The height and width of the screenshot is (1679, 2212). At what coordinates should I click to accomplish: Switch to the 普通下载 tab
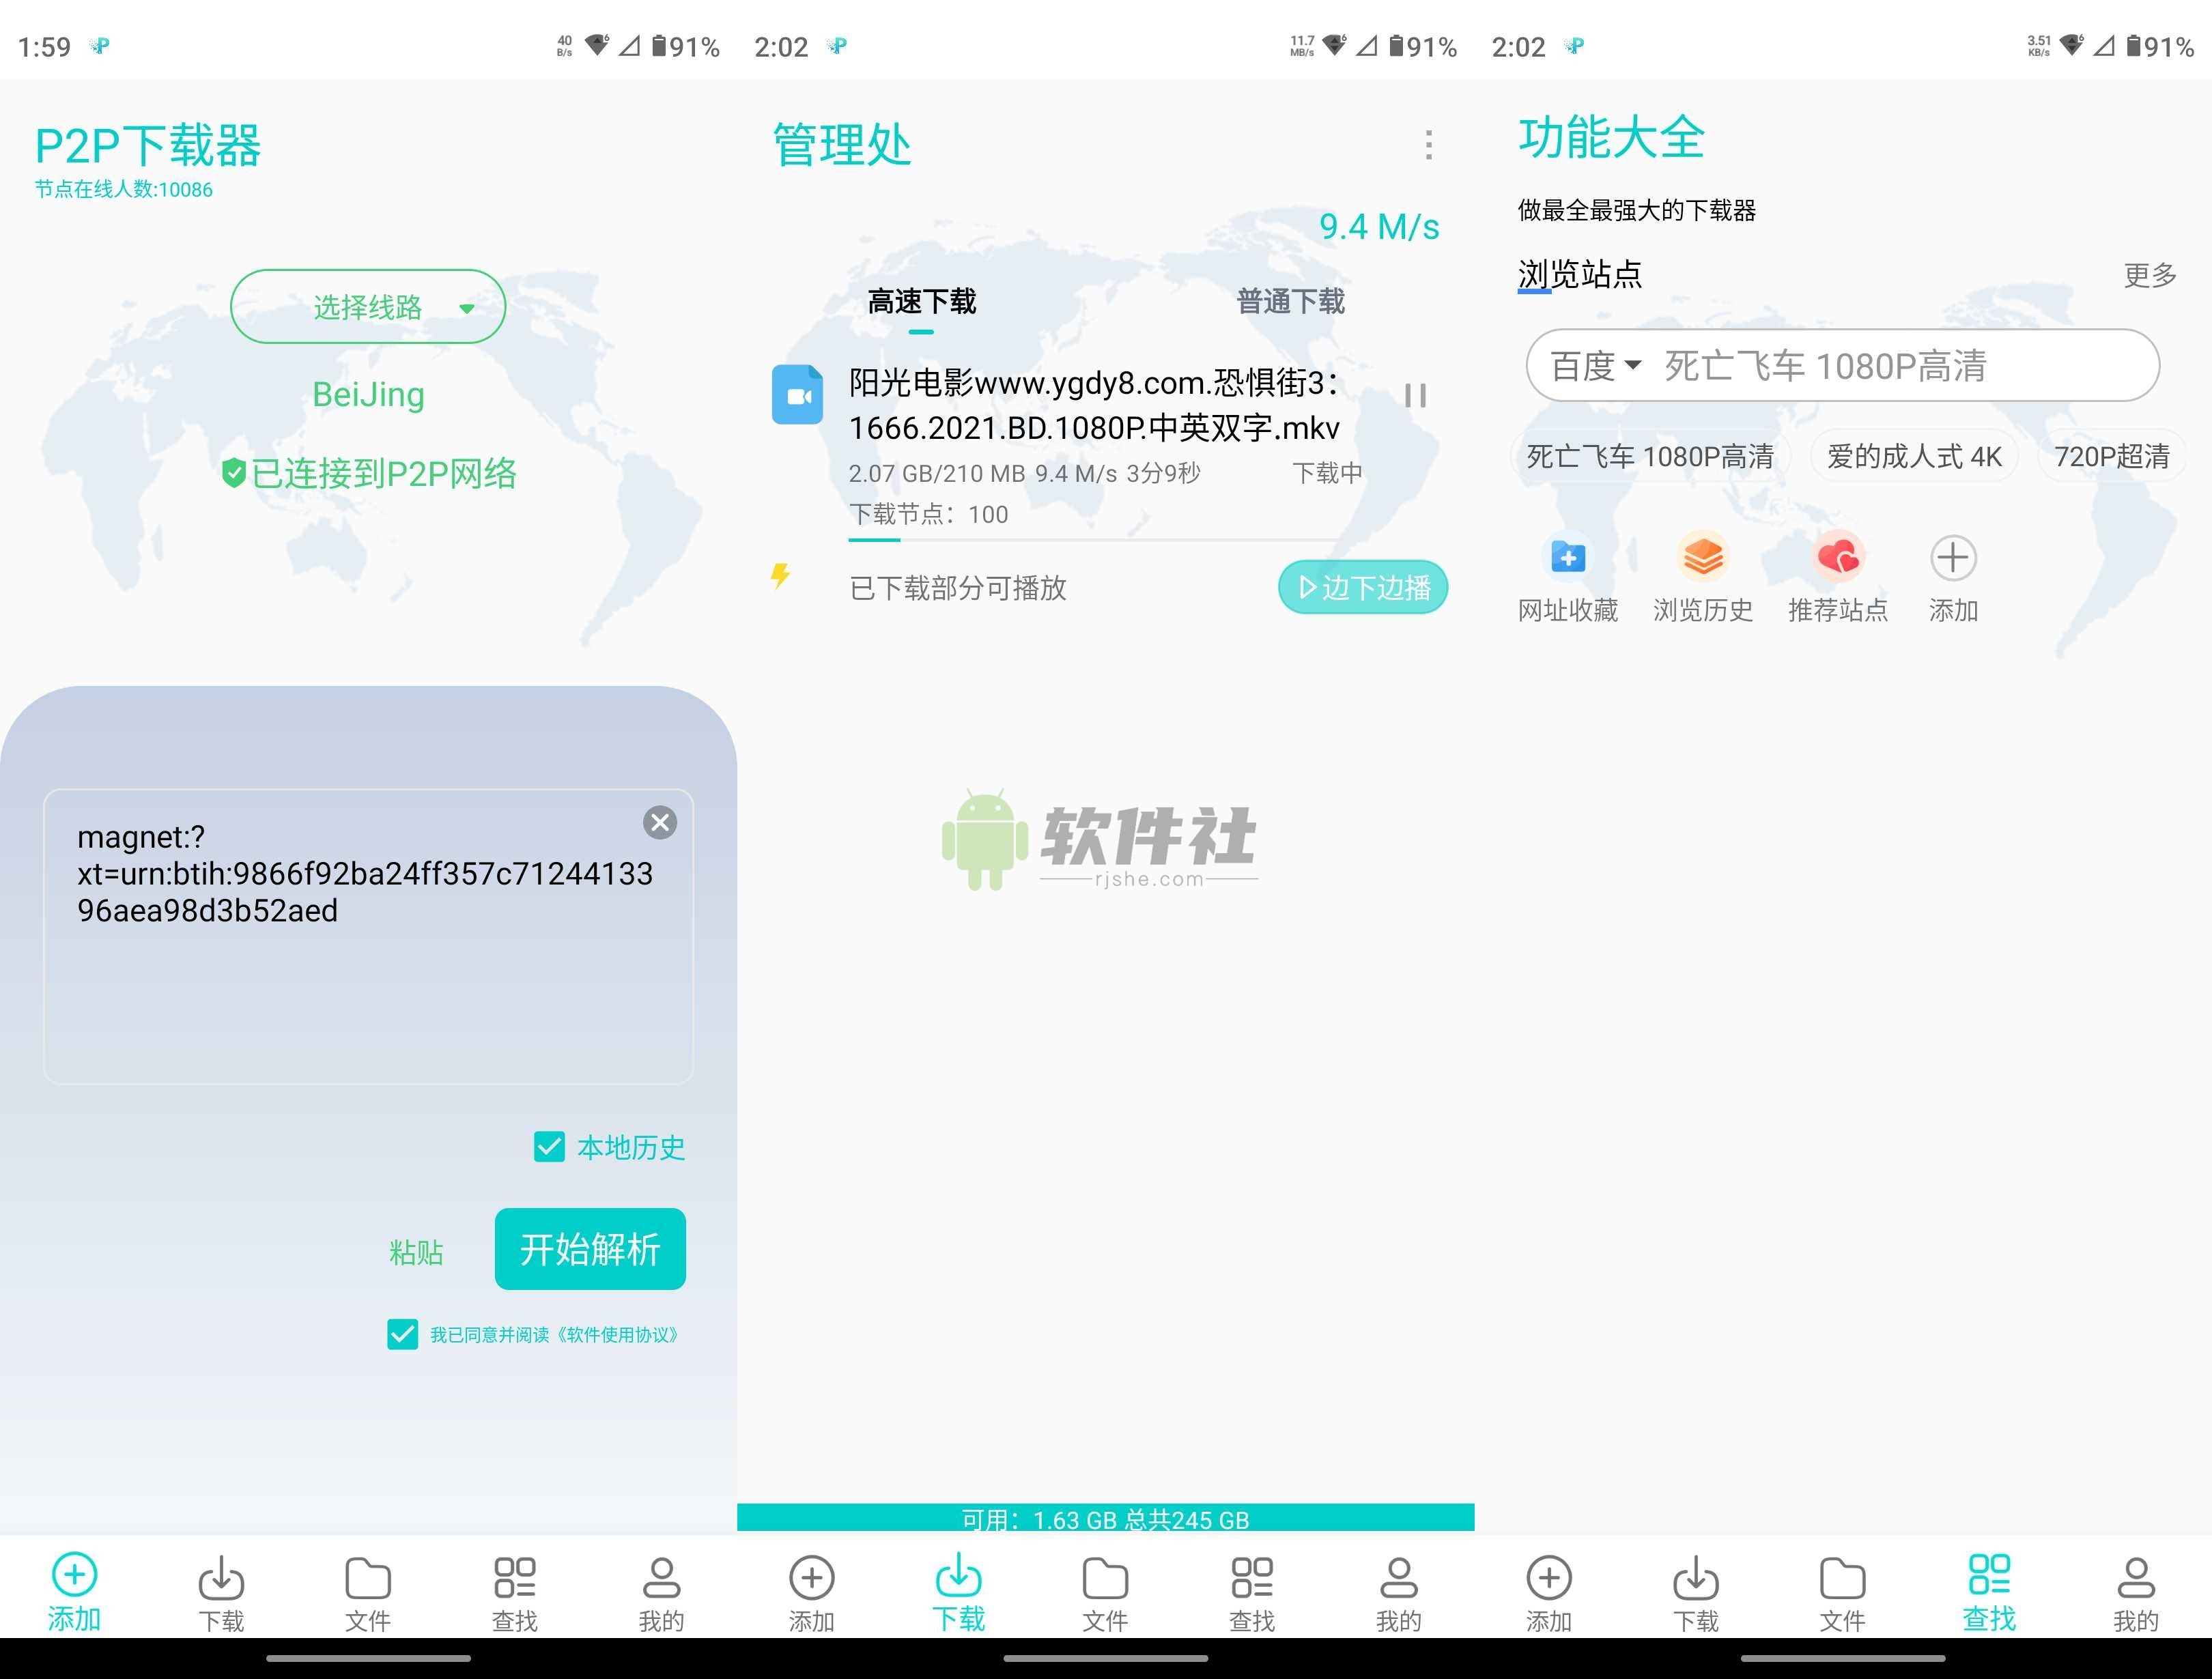[x=1292, y=300]
